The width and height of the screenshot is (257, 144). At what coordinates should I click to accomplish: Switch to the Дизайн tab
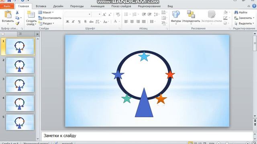(58, 6)
